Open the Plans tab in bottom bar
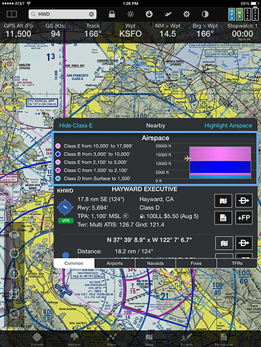The height and width of the screenshot is (347, 261). [112, 339]
